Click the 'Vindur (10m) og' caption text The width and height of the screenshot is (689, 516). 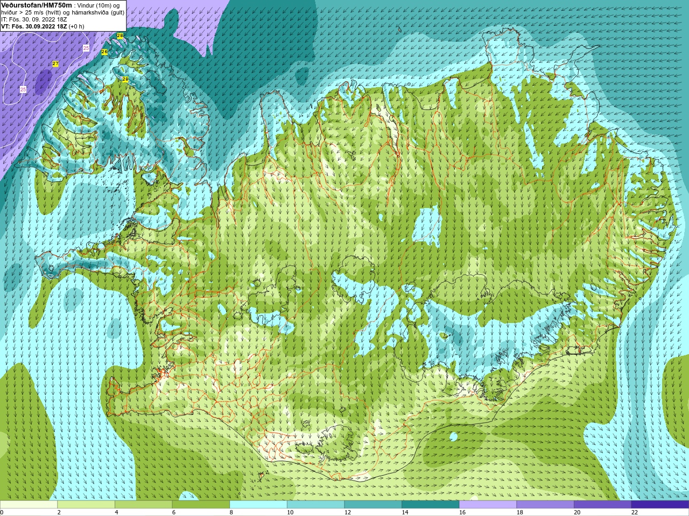point(99,5)
